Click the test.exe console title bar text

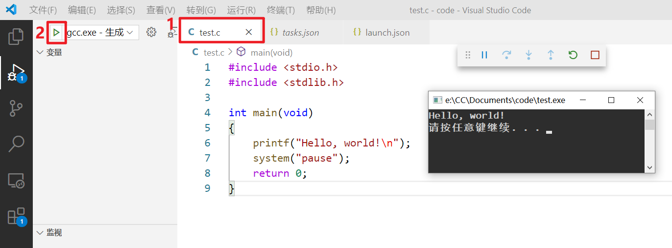[505, 100]
